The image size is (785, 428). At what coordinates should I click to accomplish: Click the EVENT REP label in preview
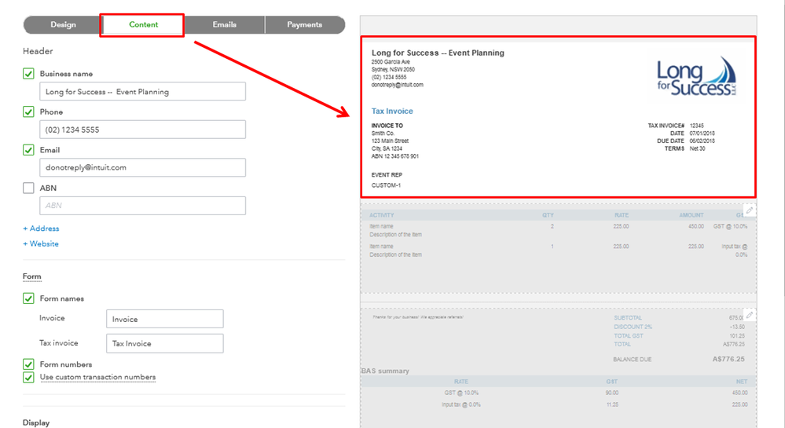tap(387, 174)
